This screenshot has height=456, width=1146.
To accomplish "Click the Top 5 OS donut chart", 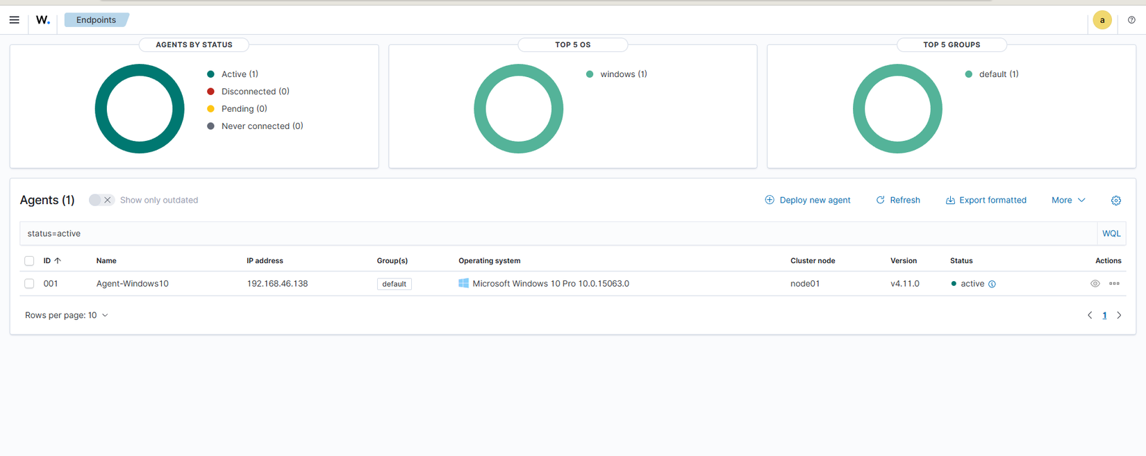I will tap(518, 108).
